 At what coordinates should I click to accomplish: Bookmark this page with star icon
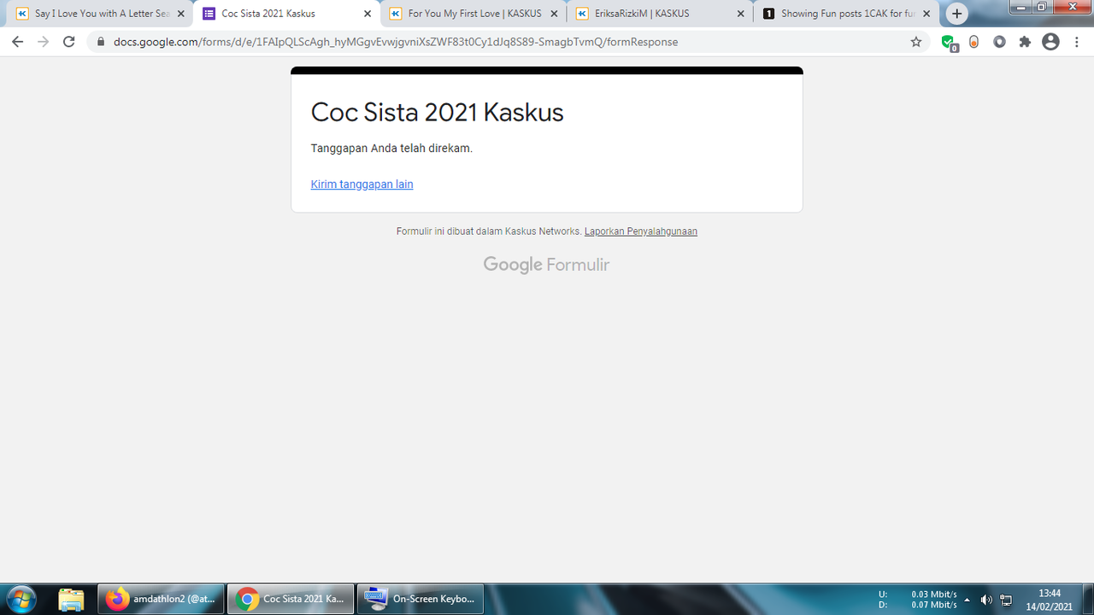[916, 42]
